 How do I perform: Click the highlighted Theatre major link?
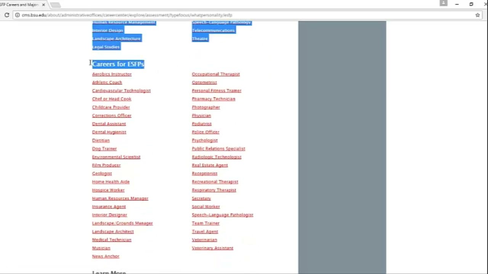point(200,38)
